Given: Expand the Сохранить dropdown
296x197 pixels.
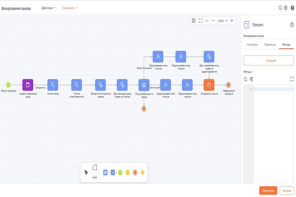Looking at the screenshot, I should tap(70, 8).
